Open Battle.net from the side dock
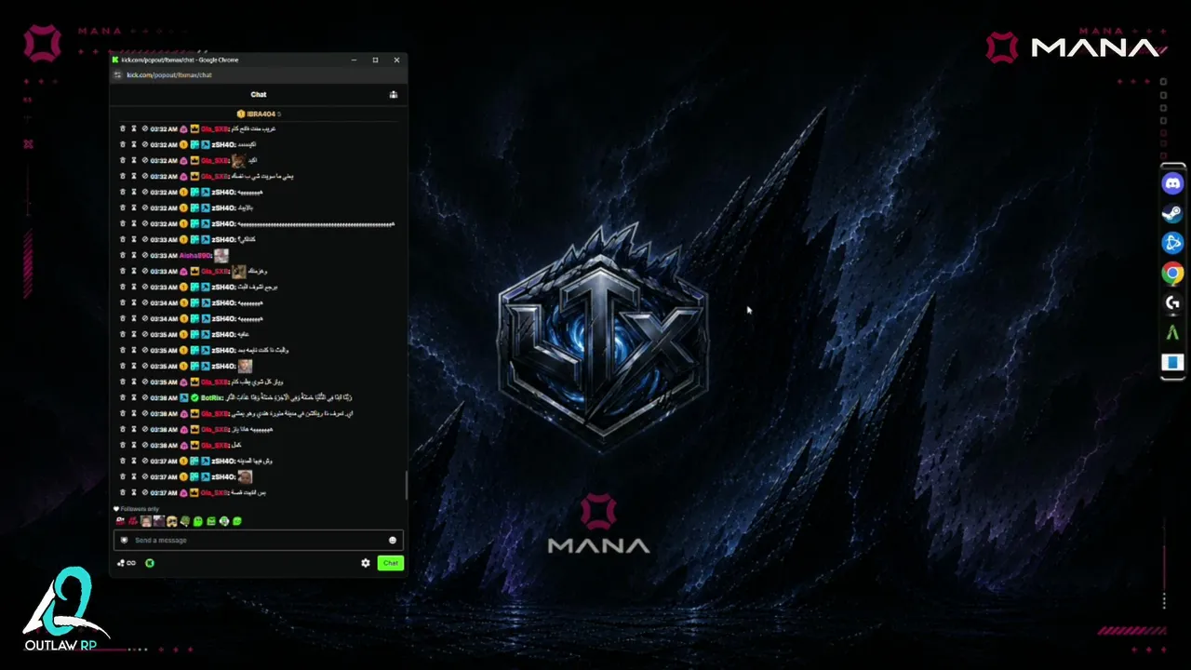This screenshot has width=1191, height=670. point(1172,243)
